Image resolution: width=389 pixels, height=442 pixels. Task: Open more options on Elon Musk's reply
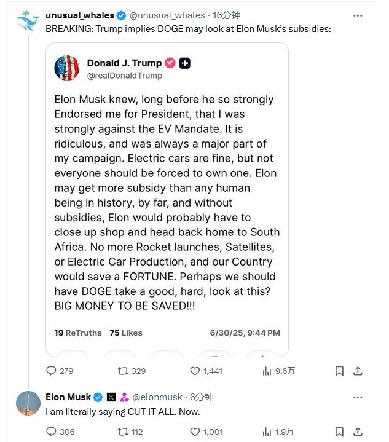pos(358,397)
